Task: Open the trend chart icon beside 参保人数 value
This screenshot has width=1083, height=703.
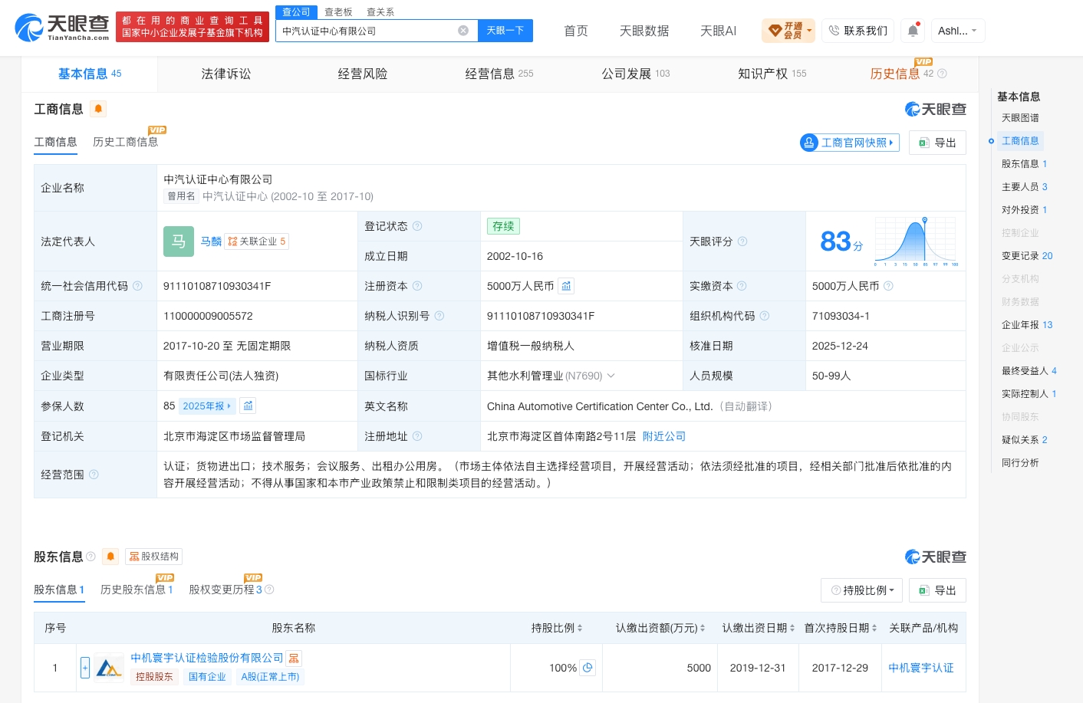Action: (248, 406)
